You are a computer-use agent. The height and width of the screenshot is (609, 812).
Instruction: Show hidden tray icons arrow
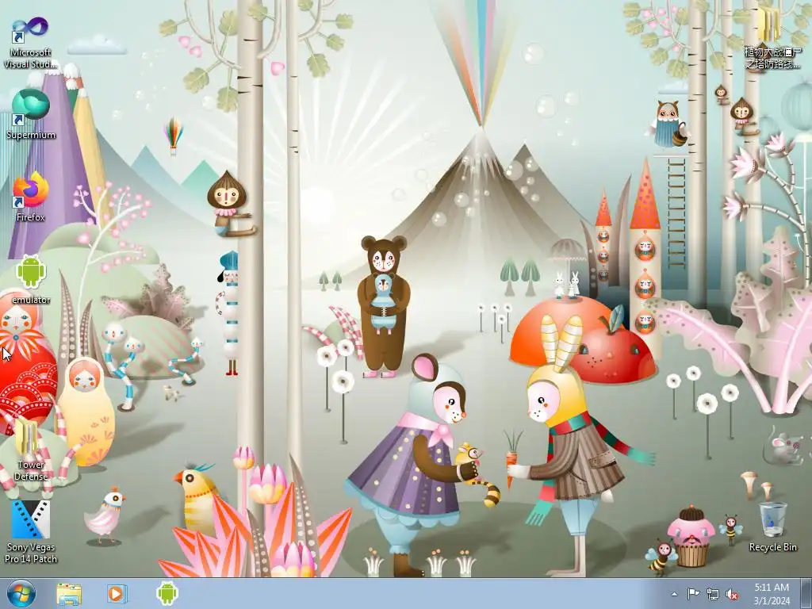pos(674,595)
